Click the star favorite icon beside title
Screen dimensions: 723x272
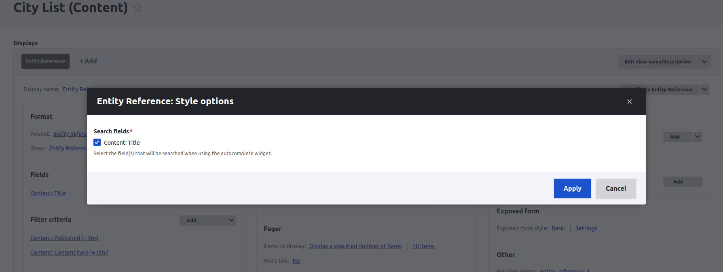pos(138,8)
